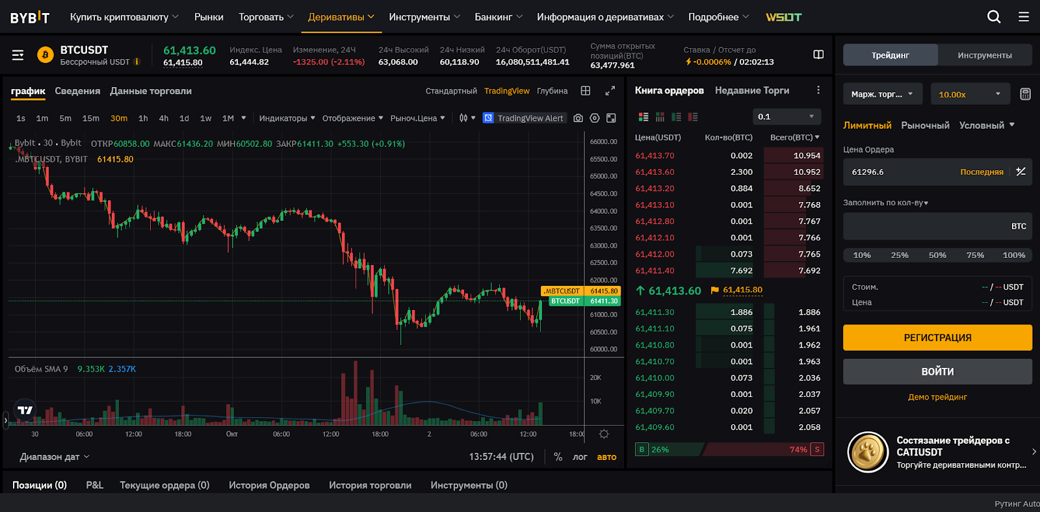Screen dimensions: 1040x512
Task: Toggle the лог scale on the chart
Action: click(580, 457)
